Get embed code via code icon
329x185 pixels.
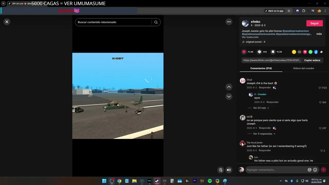coord(299,52)
